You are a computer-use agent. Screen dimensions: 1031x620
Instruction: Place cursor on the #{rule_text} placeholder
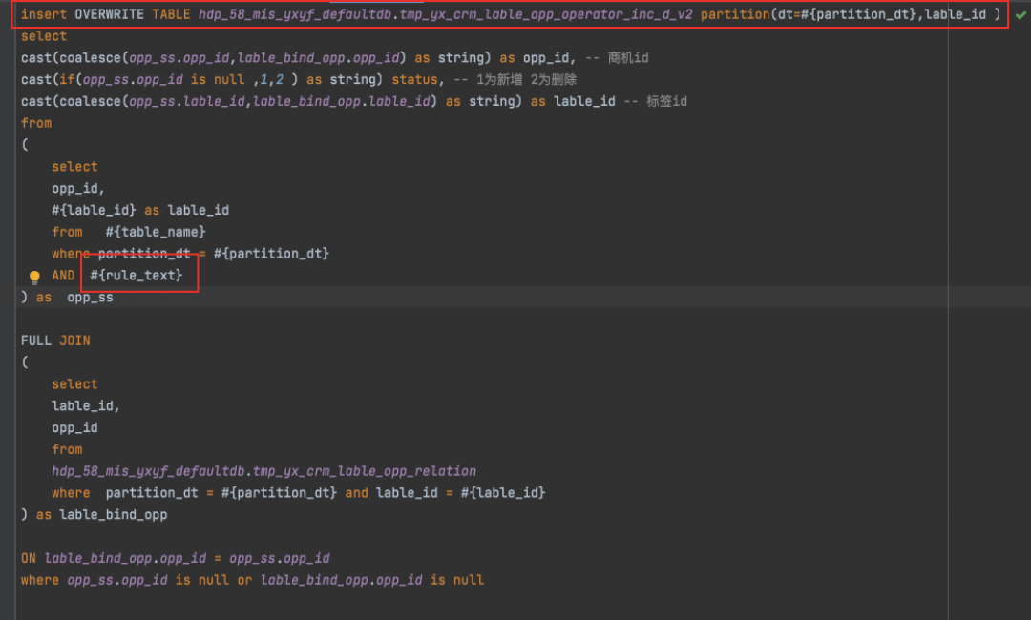click(x=136, y=276)
